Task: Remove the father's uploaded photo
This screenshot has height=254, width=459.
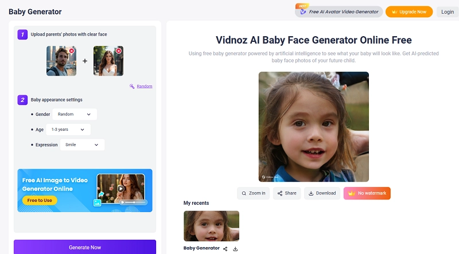Action: tap(72, 51)
